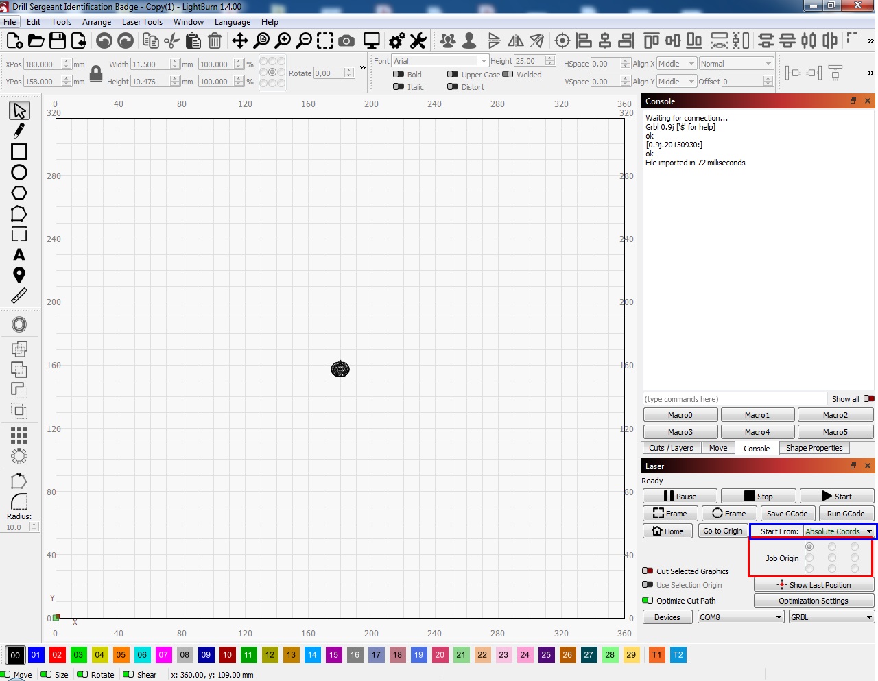The image size is (878, 681).
Task: Click the Home button
Action: [x=667, y=531]
